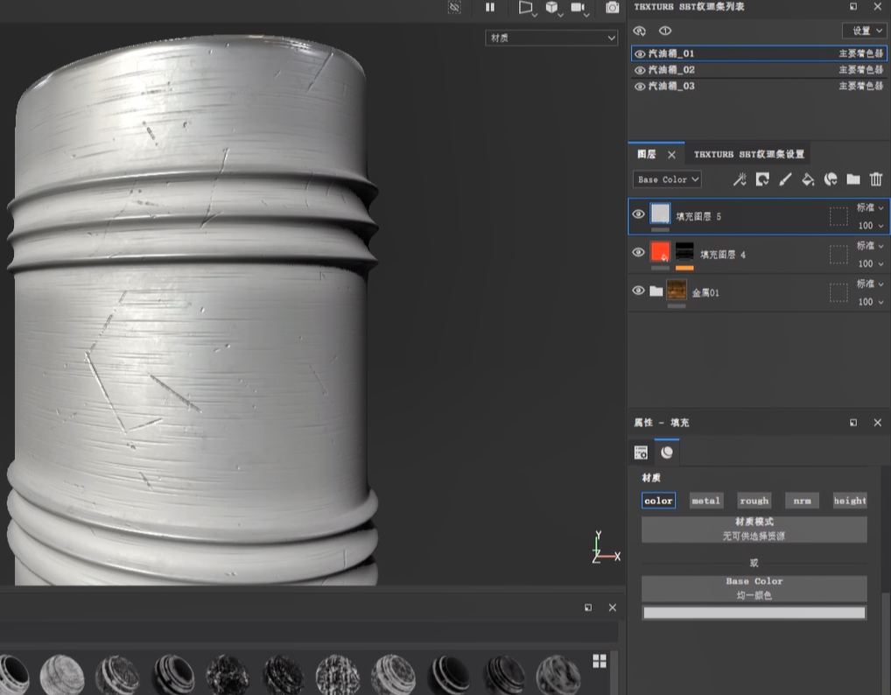
Task: Pause rendering in the viewport toolbar
Action: [490, 7]
